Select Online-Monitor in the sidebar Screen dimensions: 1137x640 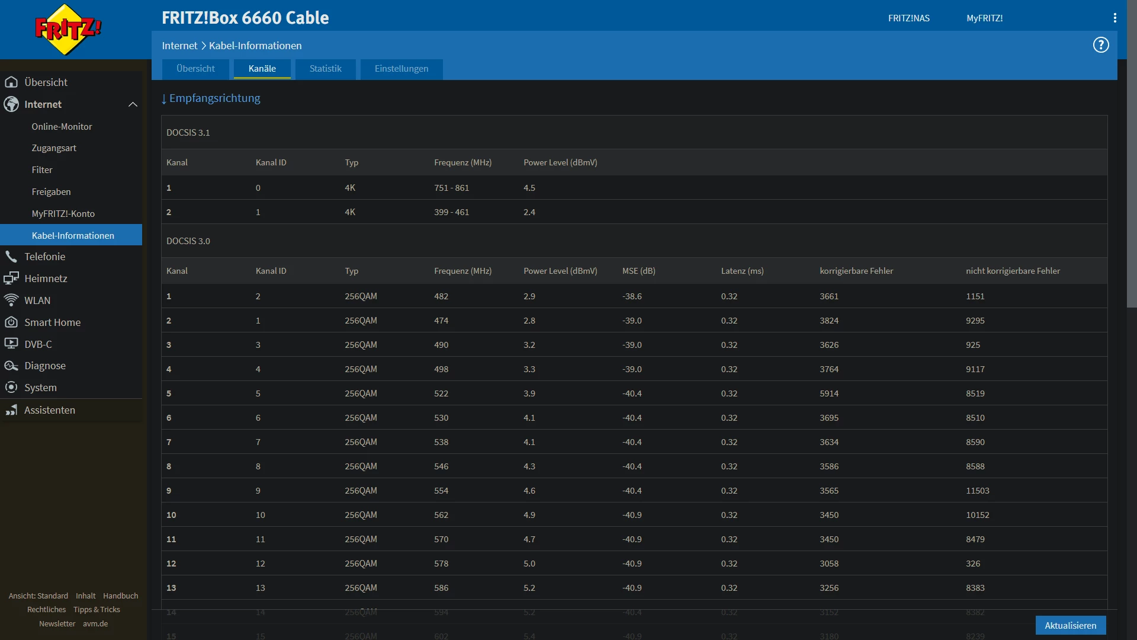coord(62,126)
